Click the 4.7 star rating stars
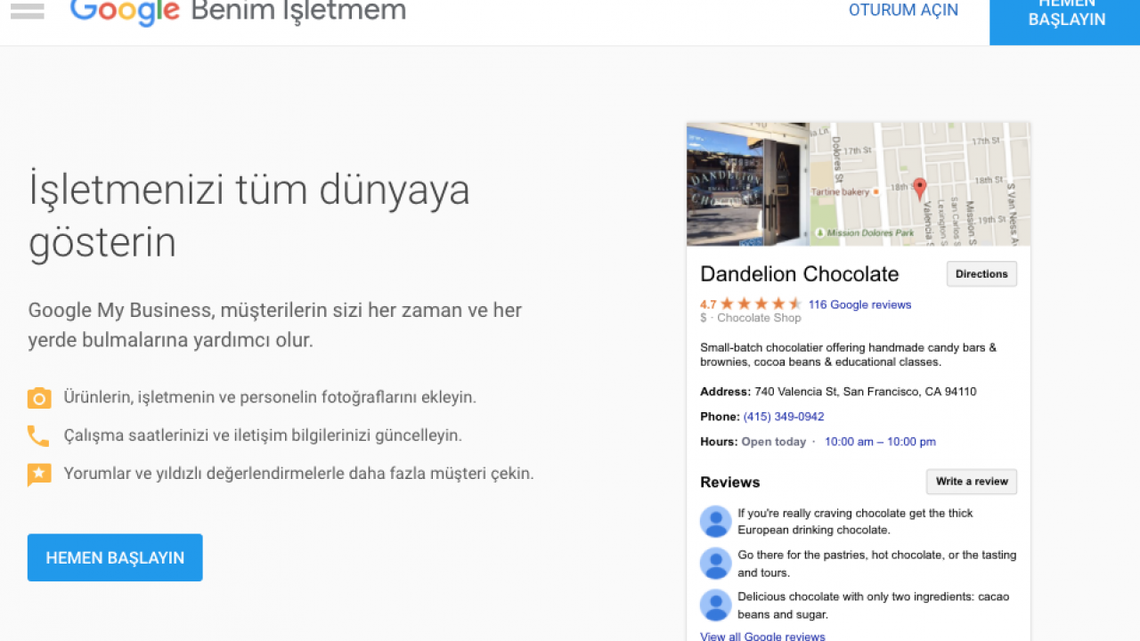This screenshot has height=641, width=1140. click(x=761, y=304)
